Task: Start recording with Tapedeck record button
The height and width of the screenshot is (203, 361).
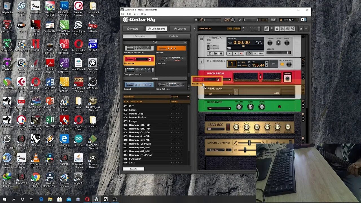Action: tap(241, 54)
